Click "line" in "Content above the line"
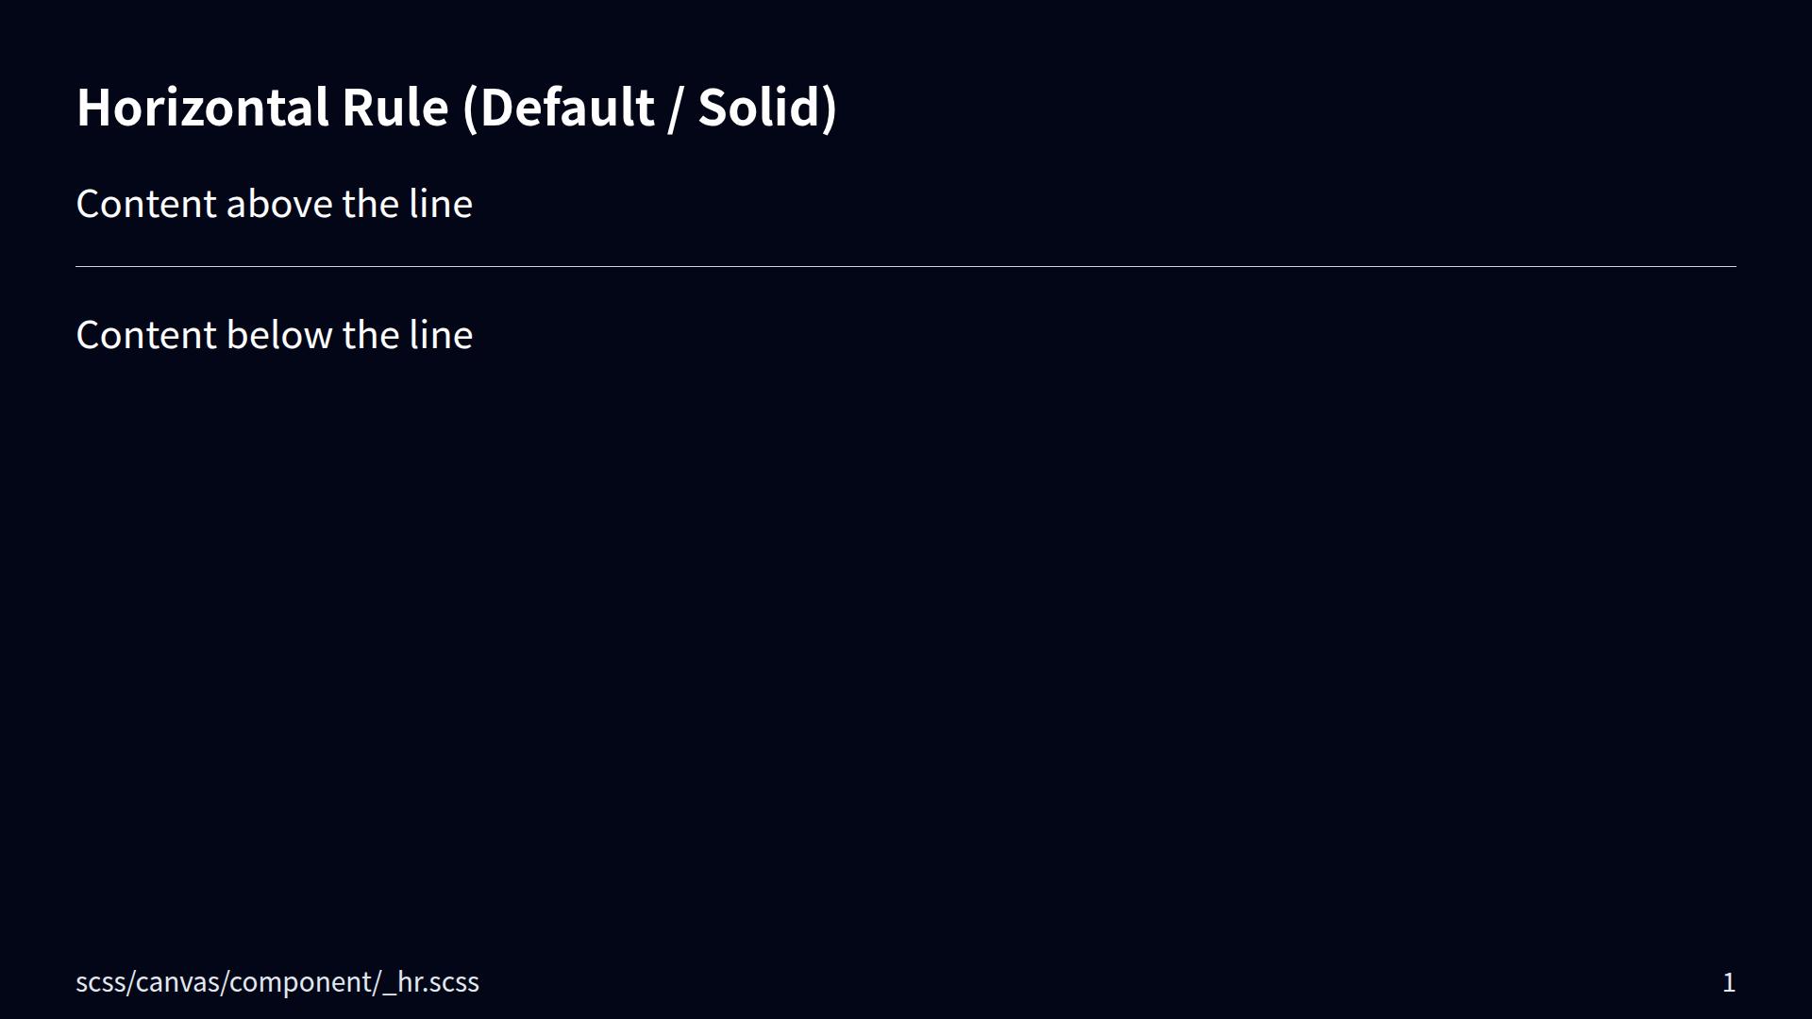This screenshot has height=1019, width=1812. click(x=441, y=204)
